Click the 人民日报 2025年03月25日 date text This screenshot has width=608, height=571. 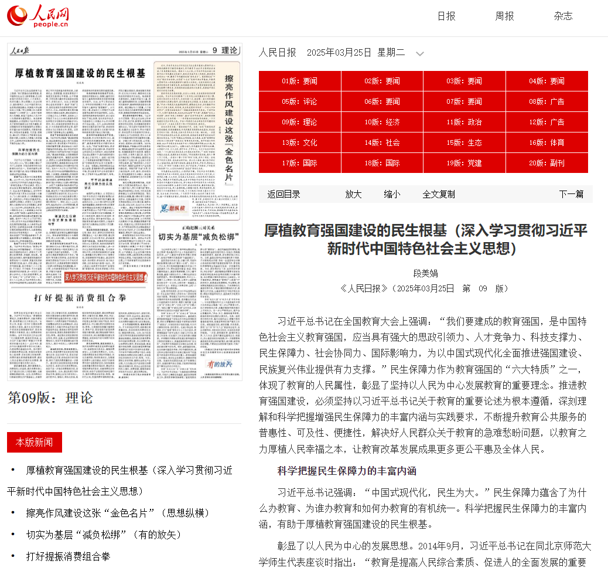(x=332, y=53)
